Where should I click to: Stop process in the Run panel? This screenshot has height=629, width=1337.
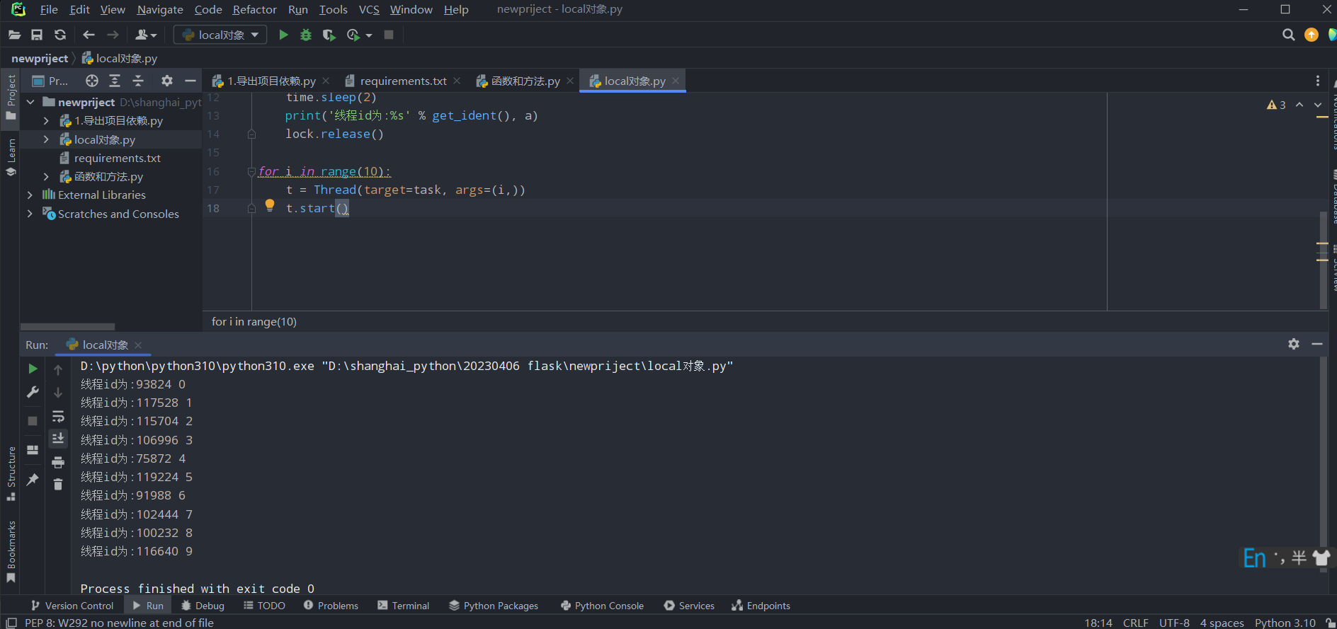(x=33, y=420)
